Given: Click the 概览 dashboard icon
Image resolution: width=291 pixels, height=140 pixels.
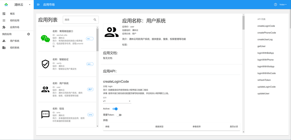Looking at the screenshot, I should 4,14.
